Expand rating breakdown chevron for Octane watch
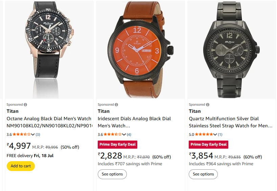Viewport: 277px width, 191px height. click(x=33, y=134)
